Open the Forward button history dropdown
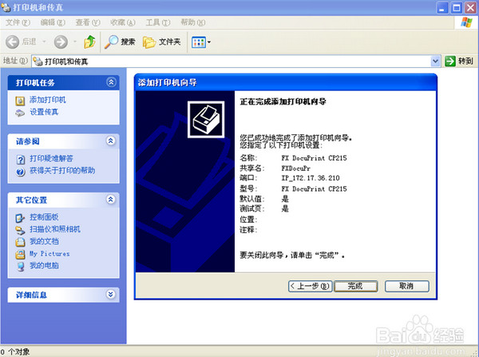This screenshot has width=479, height=357. coord(75,42)
